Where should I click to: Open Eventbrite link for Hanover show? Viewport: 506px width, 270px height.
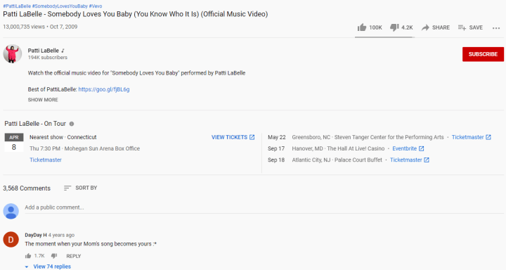point(404,148)
